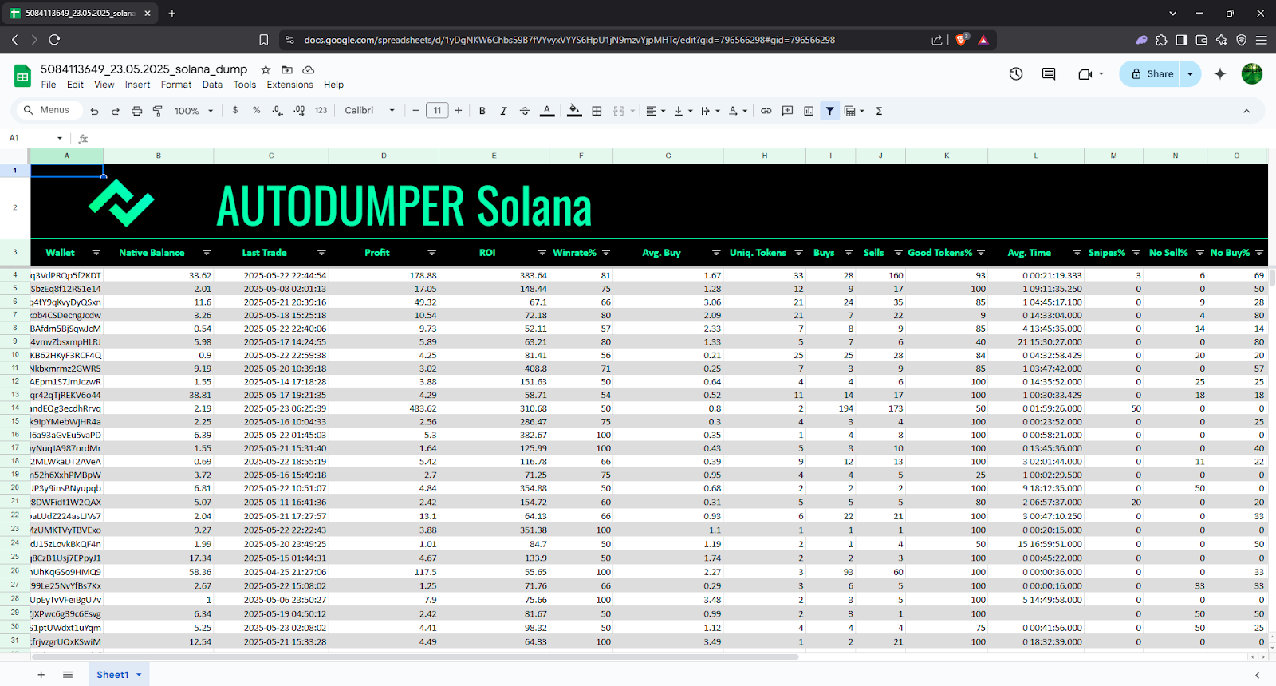
Task: Click the font size field showing 11
Action: (x=437, y=111)
